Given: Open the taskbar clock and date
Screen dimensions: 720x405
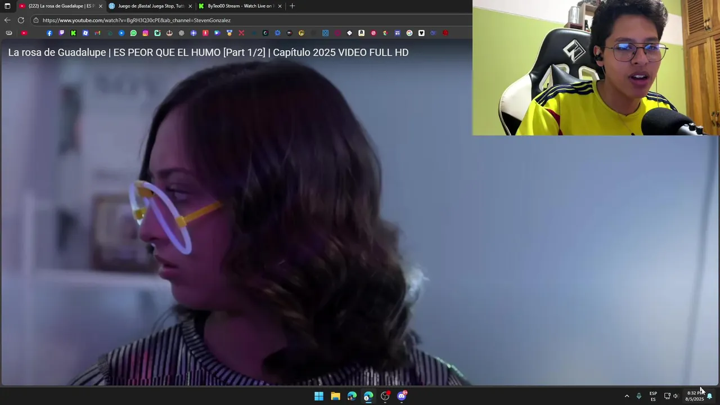Looking at the screenshot, I should 695,396.
